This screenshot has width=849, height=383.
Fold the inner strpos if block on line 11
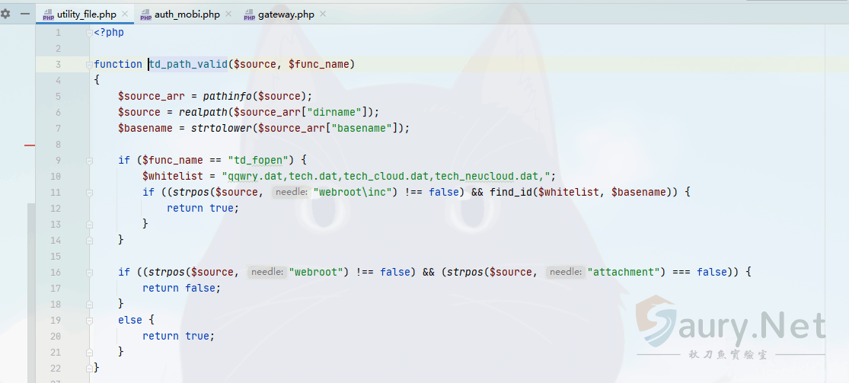(x=90, y=192)
